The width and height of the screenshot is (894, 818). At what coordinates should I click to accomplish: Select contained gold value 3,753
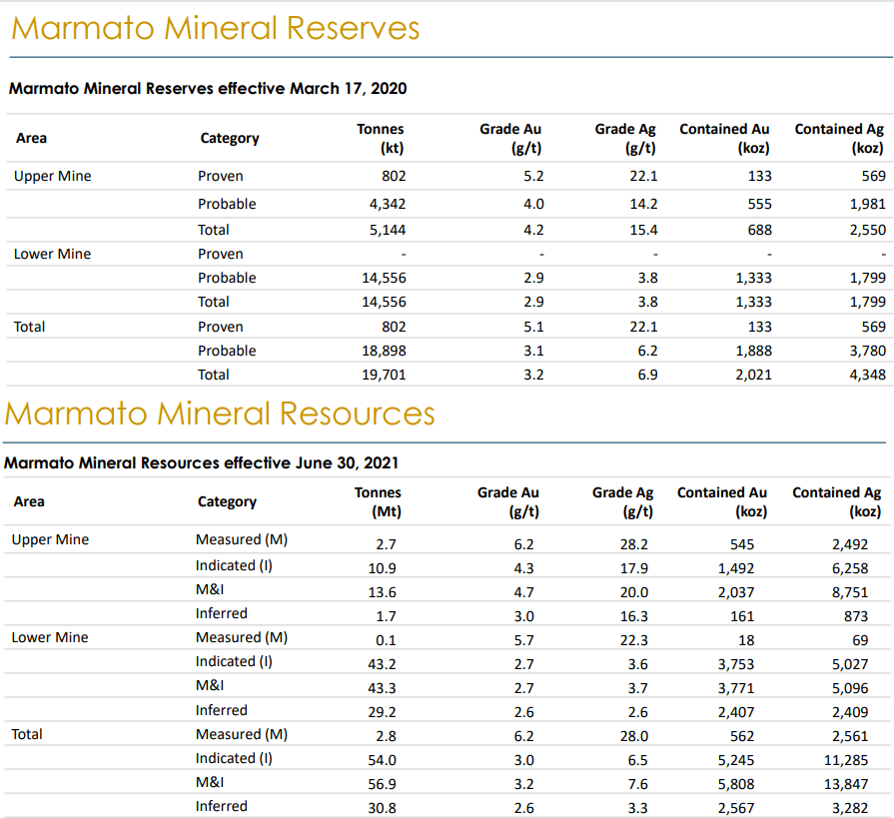tap(736, 664)
